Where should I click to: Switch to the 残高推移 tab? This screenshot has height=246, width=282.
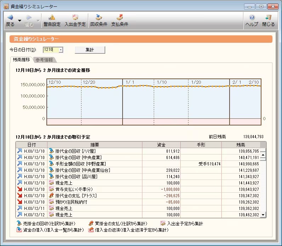pos(21,60)
